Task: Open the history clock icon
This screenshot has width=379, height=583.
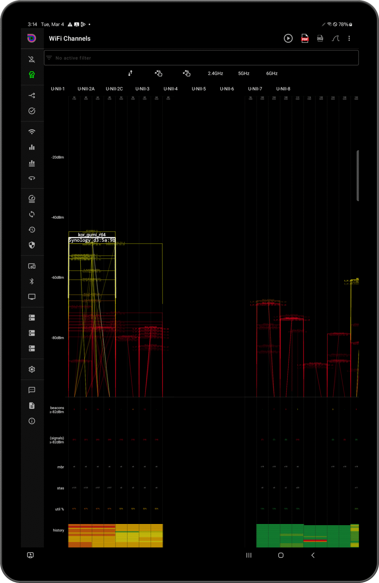Action: (32, 230)
